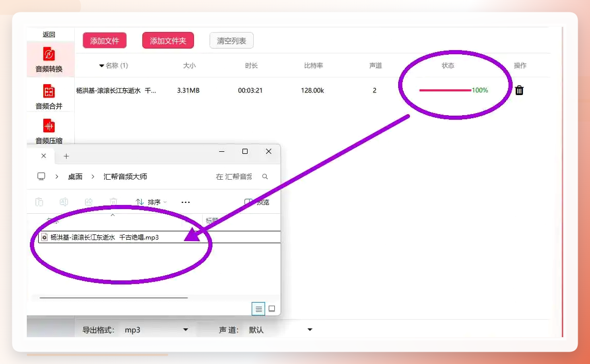
Task: Maximize the Explorer window
Action: pyautogui.click(x=245, y=151)
